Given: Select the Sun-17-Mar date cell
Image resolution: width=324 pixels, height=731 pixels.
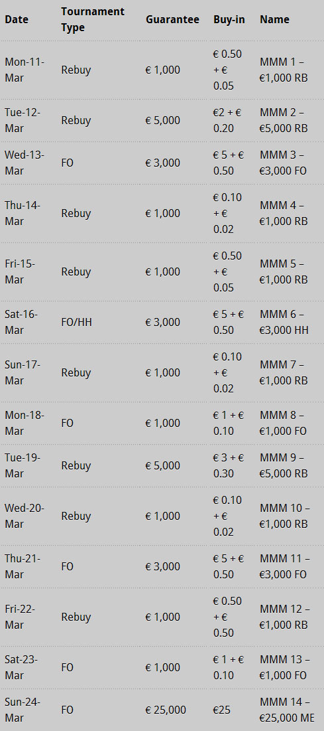Looking at the screenshot, I should (x=23, y=372).
